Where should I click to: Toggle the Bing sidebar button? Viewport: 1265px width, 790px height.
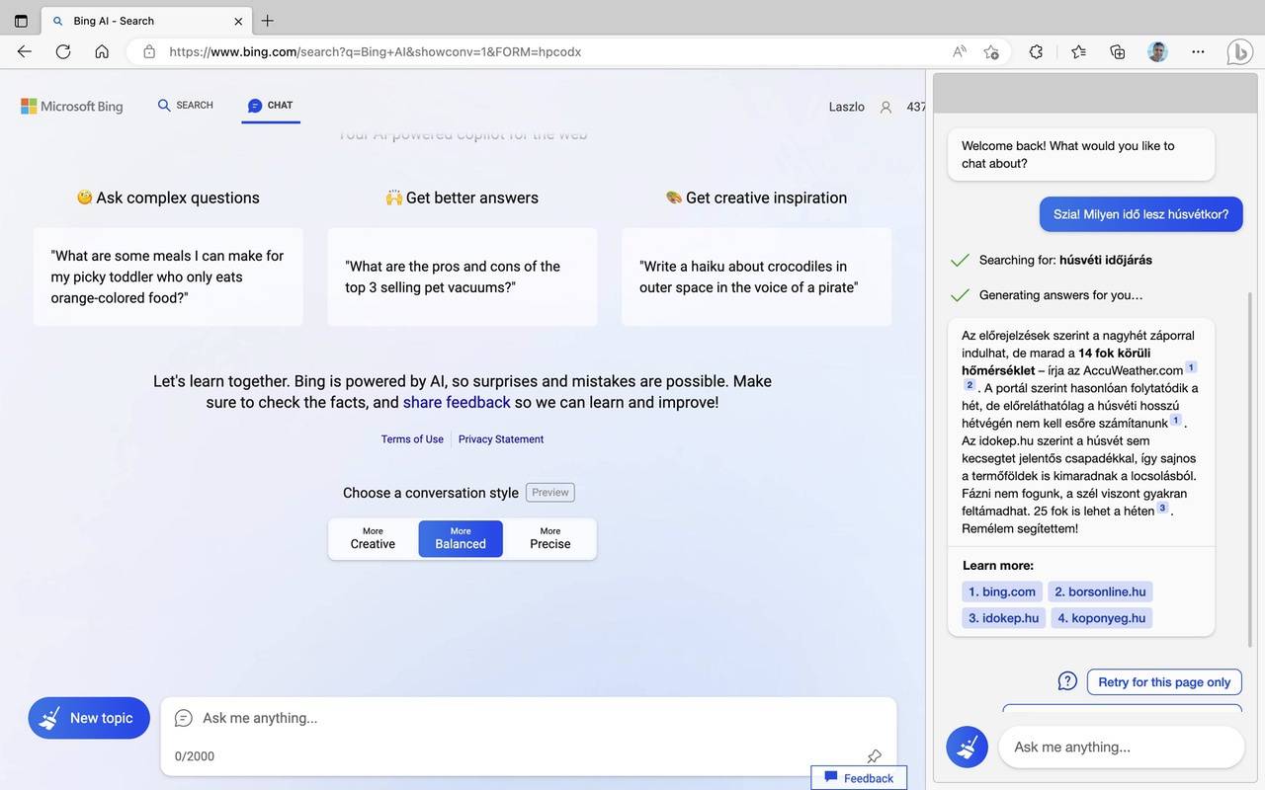click(x=1240, y=51)
